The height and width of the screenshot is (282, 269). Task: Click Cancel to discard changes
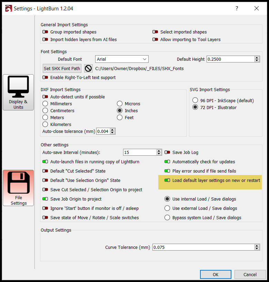coord(250,274)
